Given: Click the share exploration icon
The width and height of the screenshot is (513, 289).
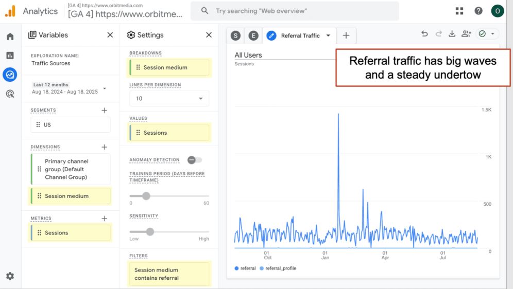Looking at the screenshot, I should [x=466, y=34].
